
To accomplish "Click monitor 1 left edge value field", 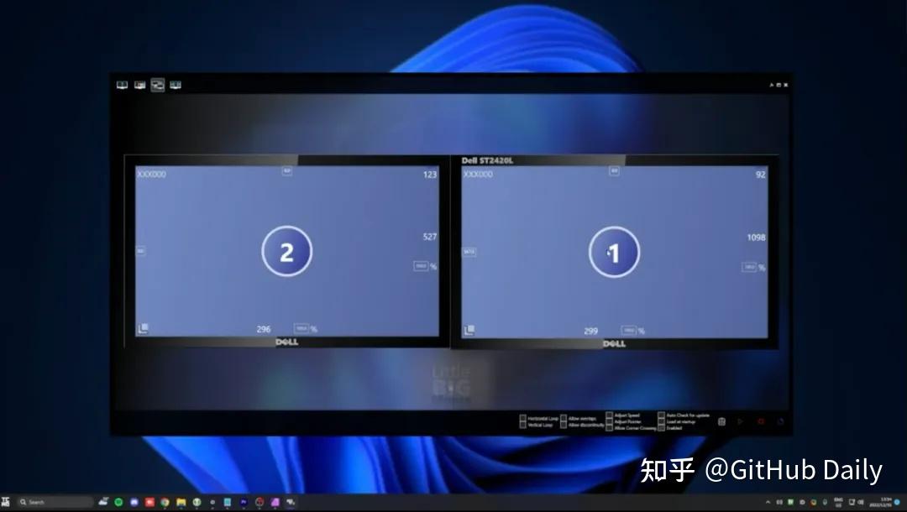I will point(469,252).
